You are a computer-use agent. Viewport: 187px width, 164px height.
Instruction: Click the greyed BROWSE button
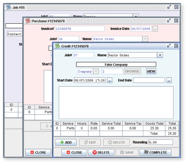132,71
